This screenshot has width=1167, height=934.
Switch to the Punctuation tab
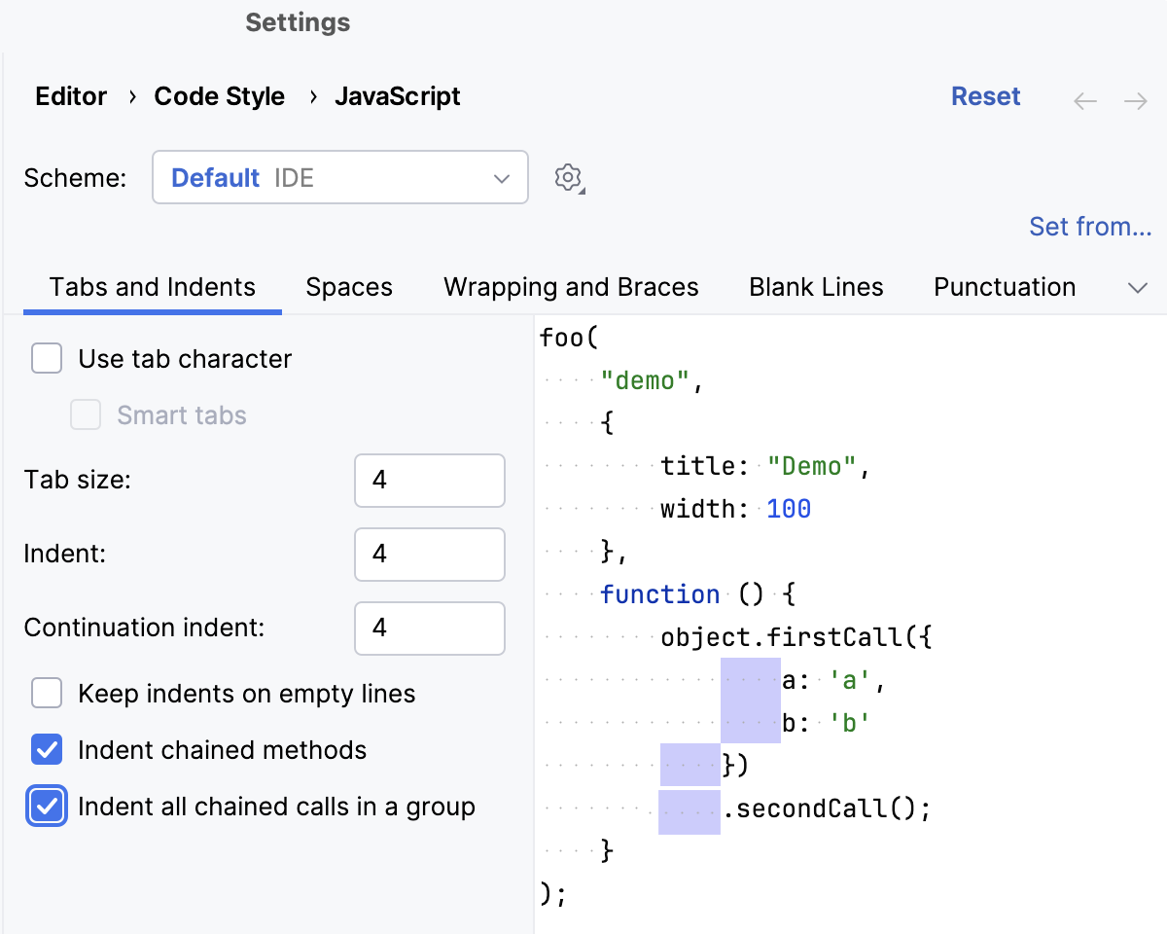coord(1005,286)
